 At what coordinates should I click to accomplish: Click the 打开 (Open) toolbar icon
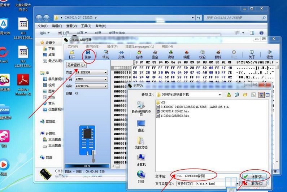pos(72,54)
